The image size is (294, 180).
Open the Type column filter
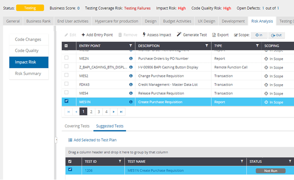pyautogui.click(x=257, y=46)
